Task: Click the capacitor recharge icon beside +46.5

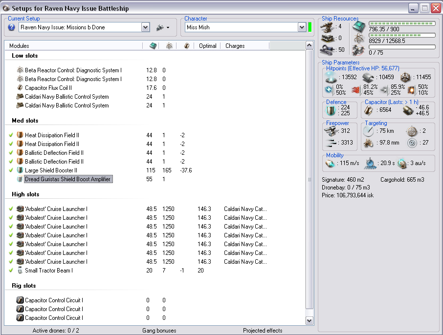Action: click(408, 110)
